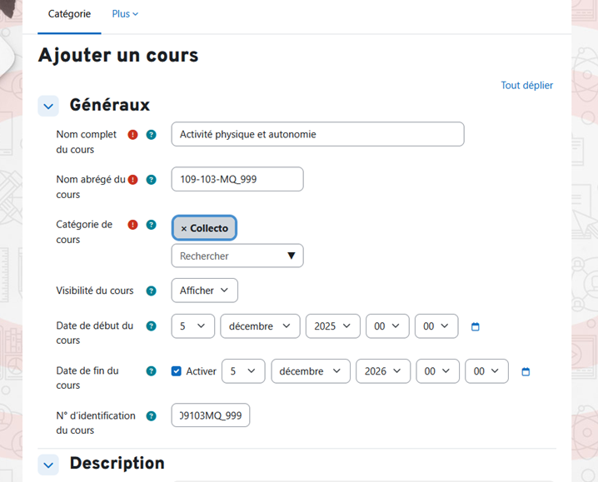Image resolution: width=598 pixels, height=482 pixels.
Task: Click the Nom complet du cours text field
Action: point(317,135)
